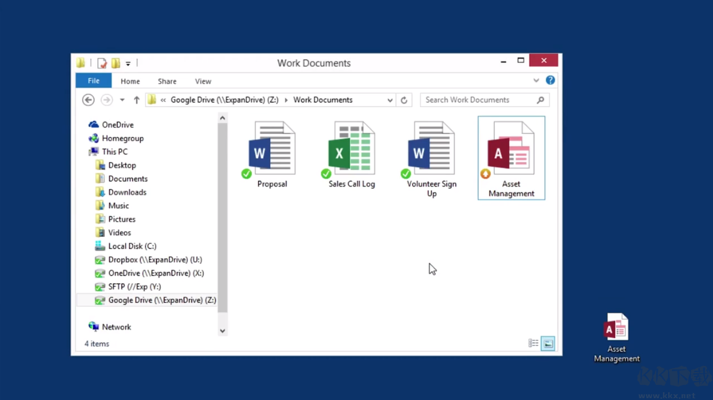Viewport: 713px width, 400px height.
Task: Select Local Disk (C:) drive
Action: point(126,246)
